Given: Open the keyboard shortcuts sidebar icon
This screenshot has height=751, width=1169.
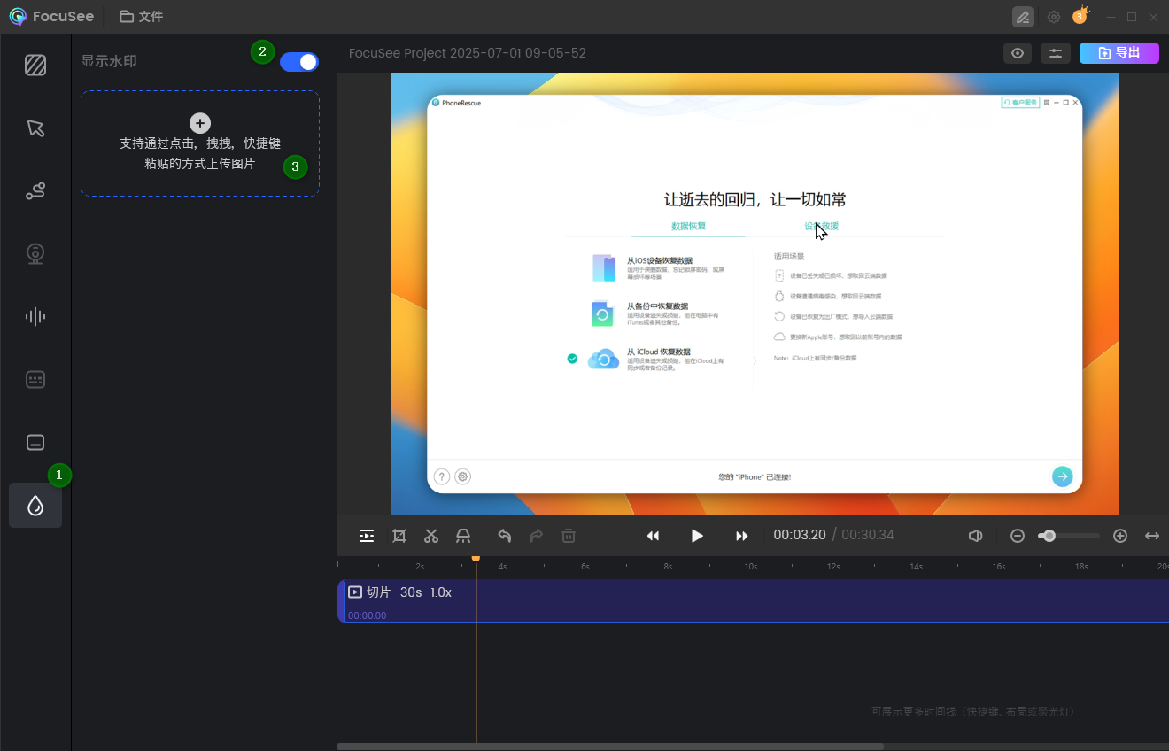Looking at the screenshot, I should click(x=35, y=380).
